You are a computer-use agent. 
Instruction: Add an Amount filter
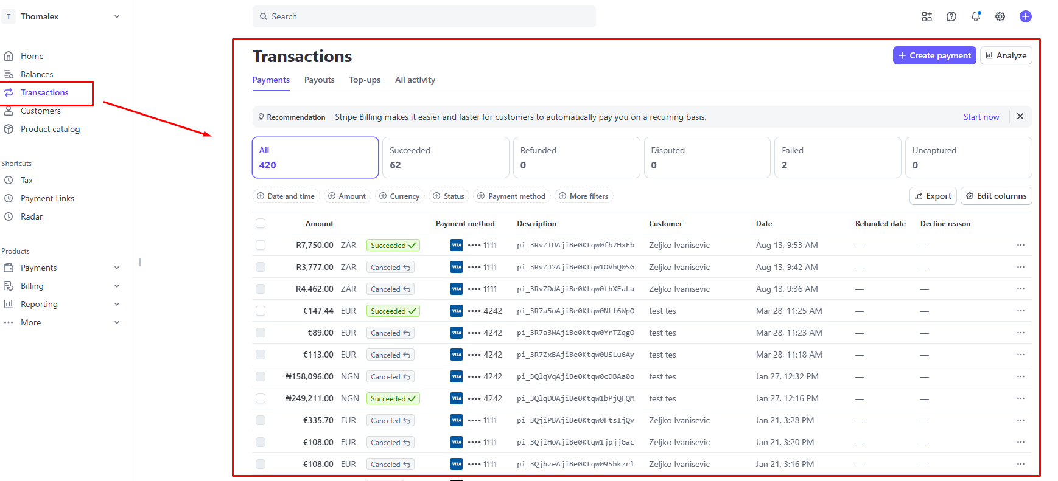click(x=347, y=196)
